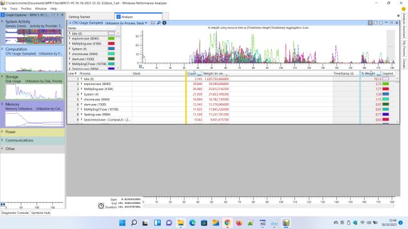Expand the Other section

point(3,149)
